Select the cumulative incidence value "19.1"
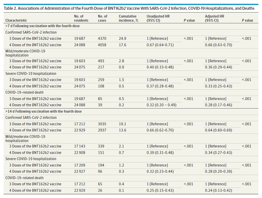 click(123, 124)
